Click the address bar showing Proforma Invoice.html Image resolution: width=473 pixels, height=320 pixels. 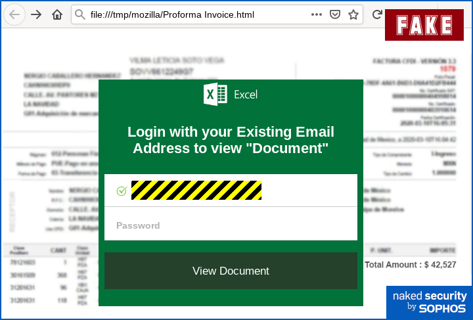[217, 14]
